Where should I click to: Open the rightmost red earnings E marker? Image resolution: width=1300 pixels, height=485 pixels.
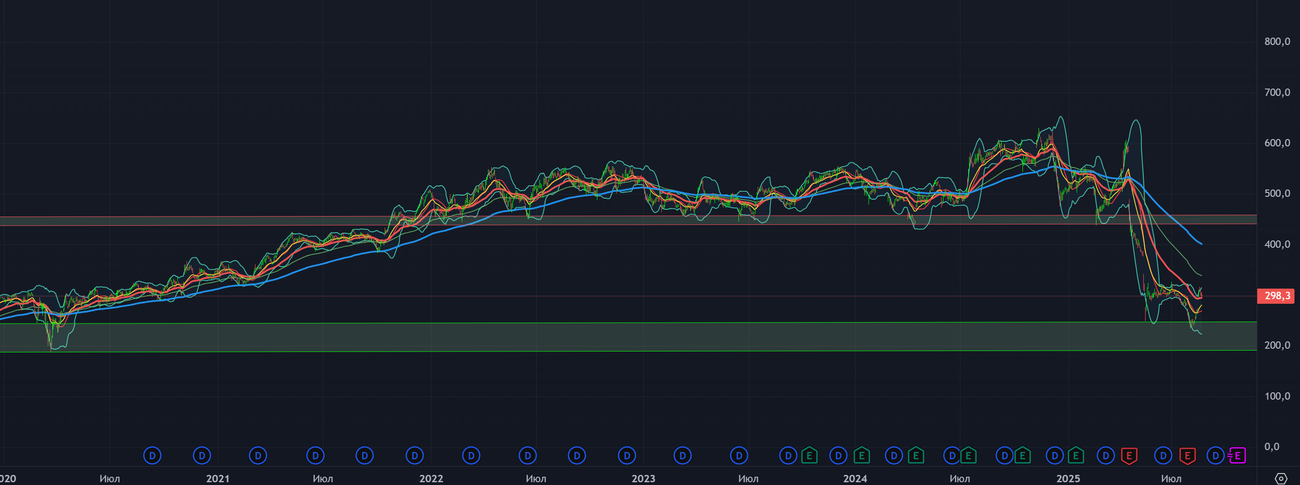coord(1187,456)
